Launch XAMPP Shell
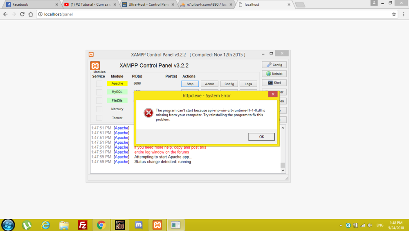The height and width of the screenshot is (231, 409). click(x=274, y=83)
